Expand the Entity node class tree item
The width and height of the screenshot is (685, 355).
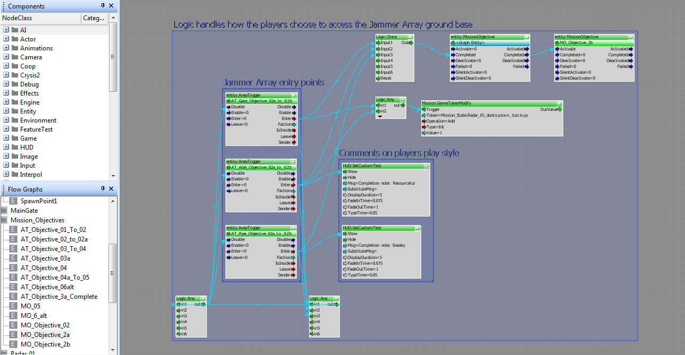(6, 111)
